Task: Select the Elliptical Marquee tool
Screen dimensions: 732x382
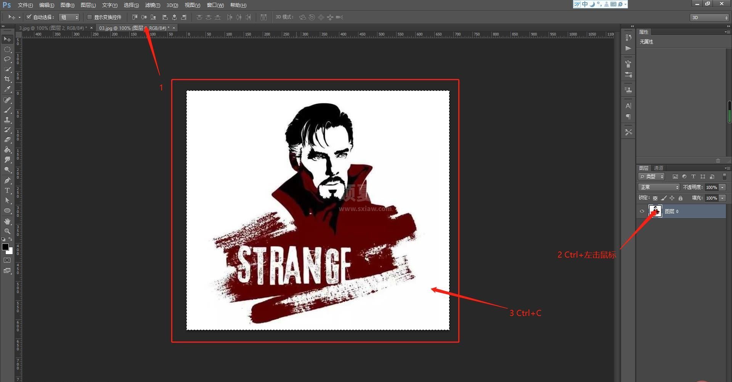Action: pyautogui.click(x=7, y=49)
